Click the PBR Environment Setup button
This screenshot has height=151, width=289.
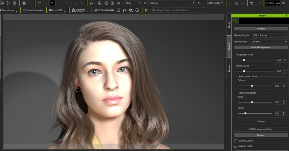(261, 130)
